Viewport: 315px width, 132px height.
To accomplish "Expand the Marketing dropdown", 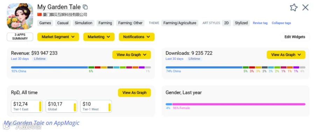I will pyautogui.click(x=99, y=37).
